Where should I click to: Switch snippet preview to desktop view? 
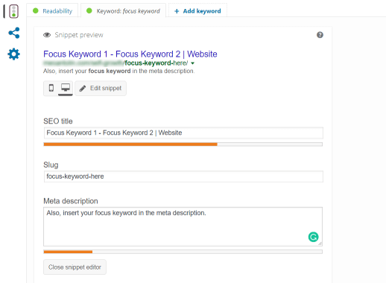[66, 87]
